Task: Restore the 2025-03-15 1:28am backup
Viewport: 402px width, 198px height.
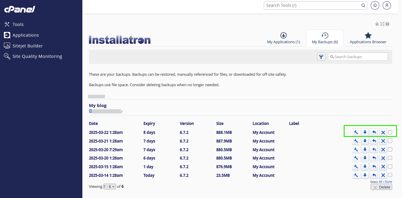Action: pos(374,167)
